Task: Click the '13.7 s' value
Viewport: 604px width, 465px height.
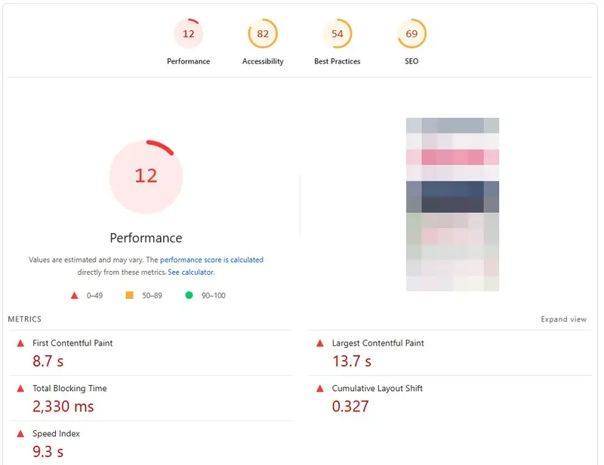Action: [x=352, y=362]
